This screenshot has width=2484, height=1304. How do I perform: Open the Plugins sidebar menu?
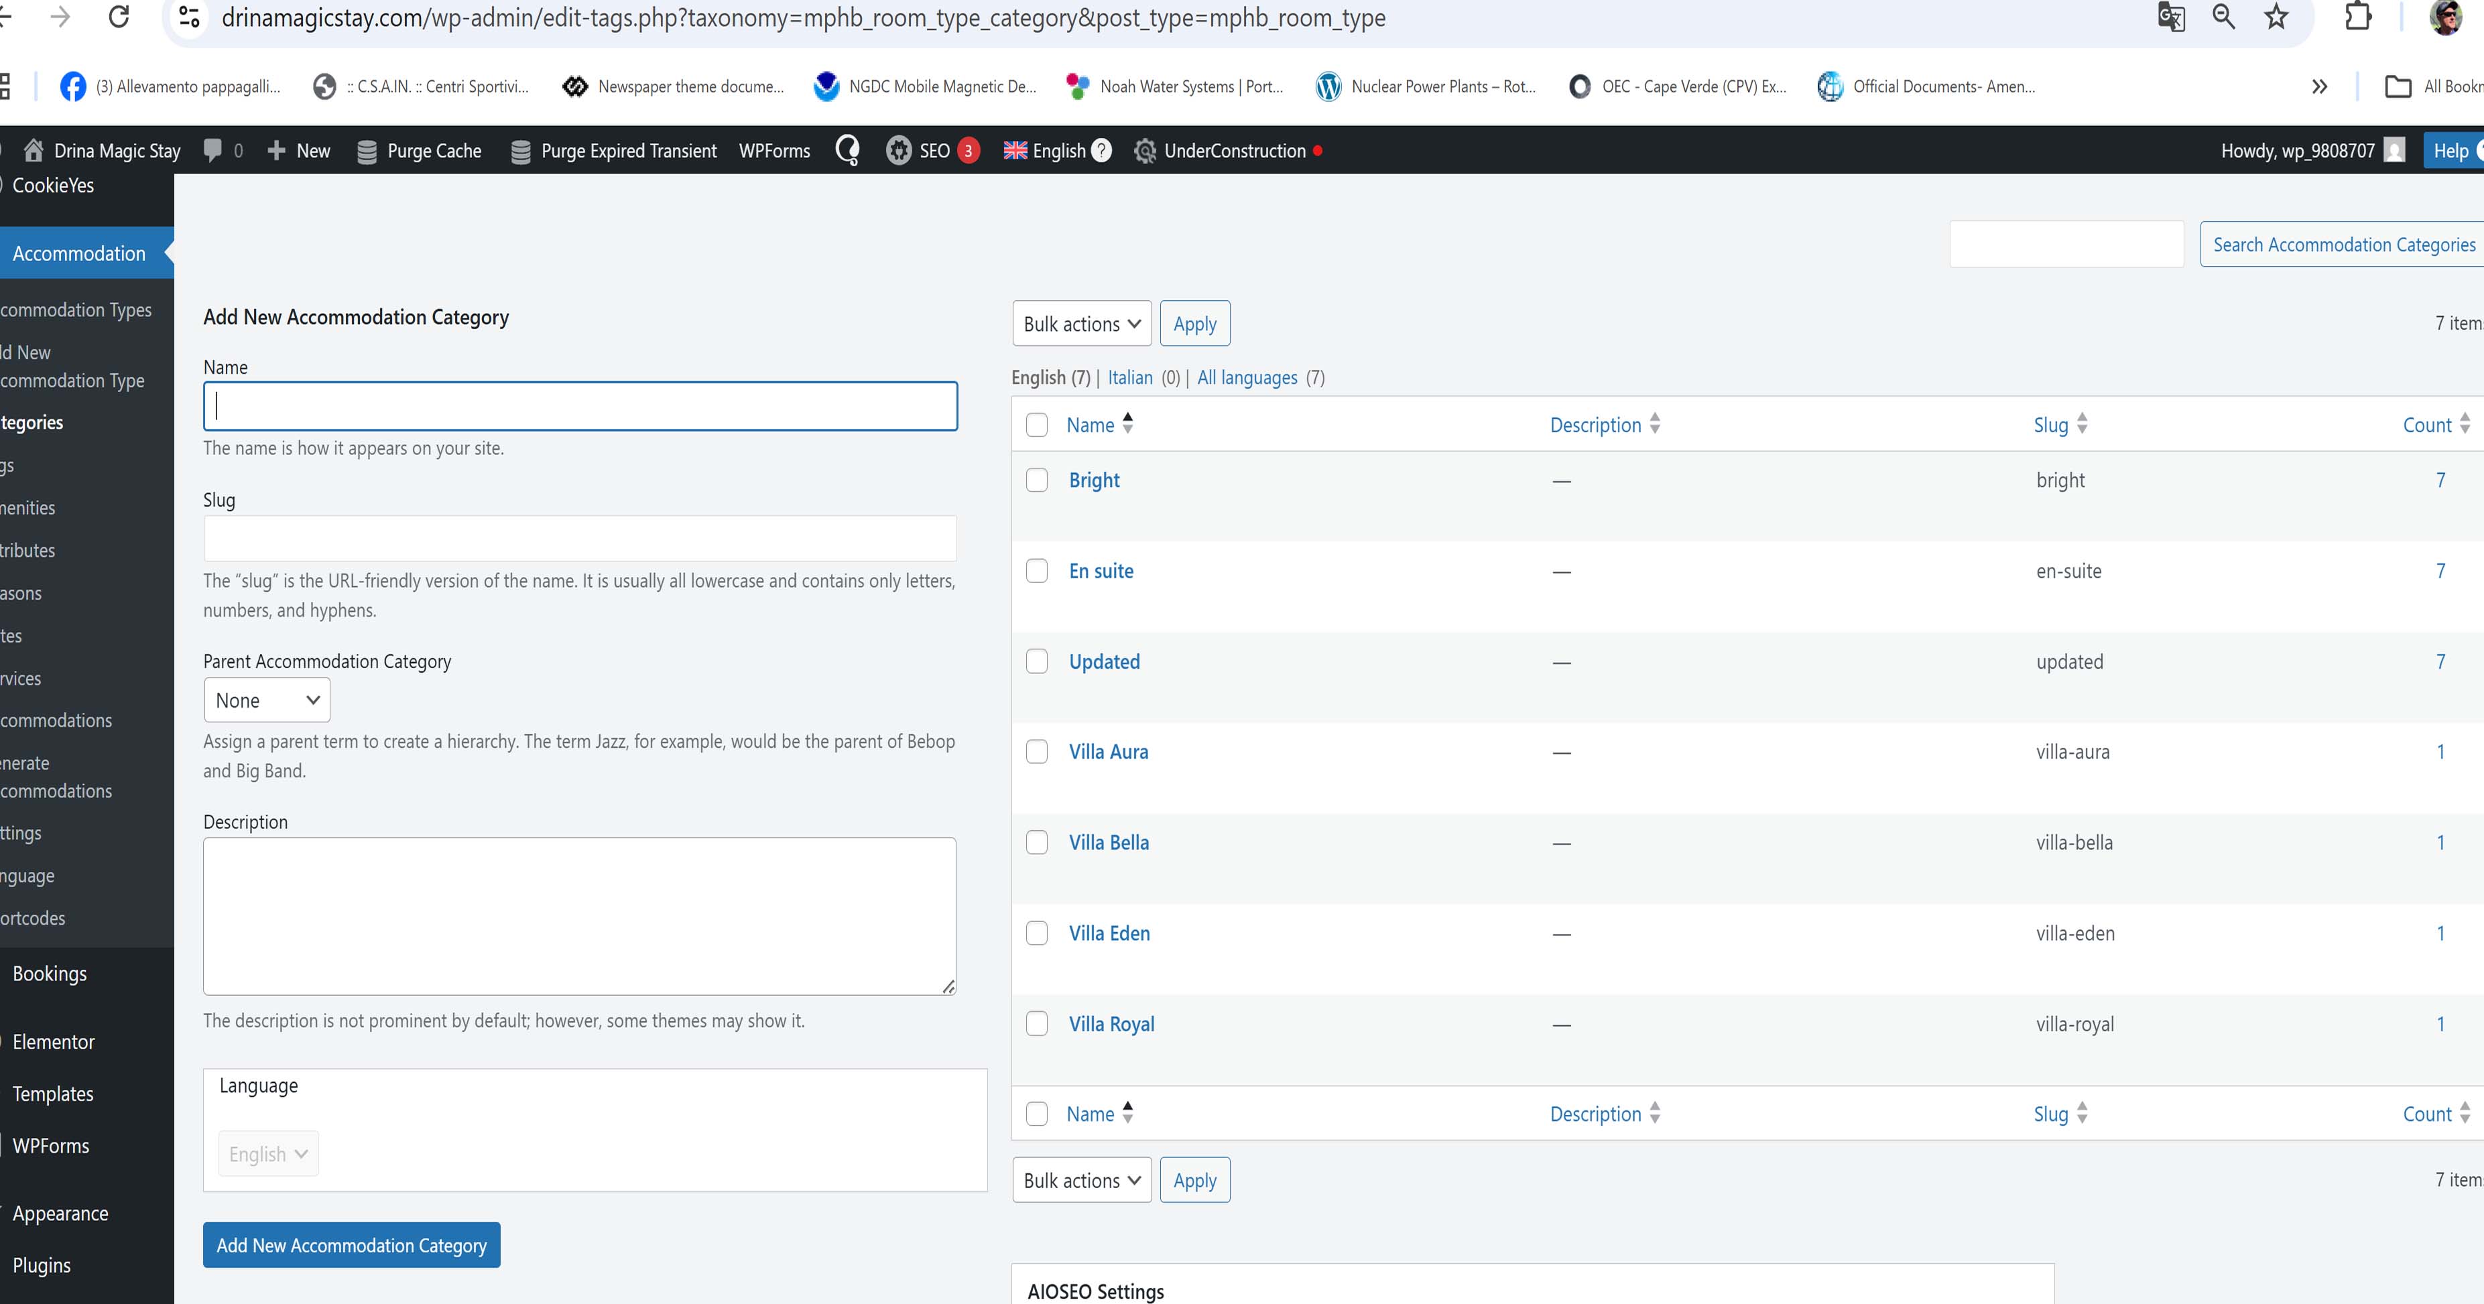coord(42,1265)
